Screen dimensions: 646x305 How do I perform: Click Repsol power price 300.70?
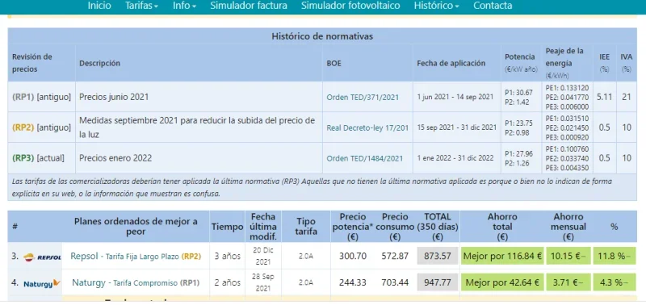(353, 256)
